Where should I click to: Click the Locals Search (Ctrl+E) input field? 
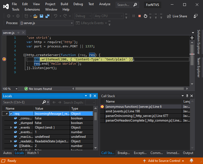[x=22, y=102]
